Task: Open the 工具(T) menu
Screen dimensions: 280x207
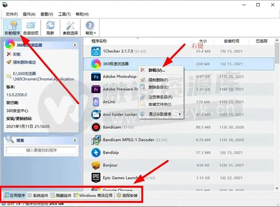Action: click(x=65, y=14)
